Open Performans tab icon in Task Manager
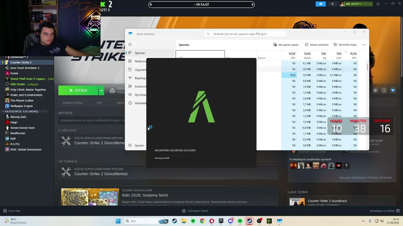This screenshot has height=226, width=403. pos(130,61)
